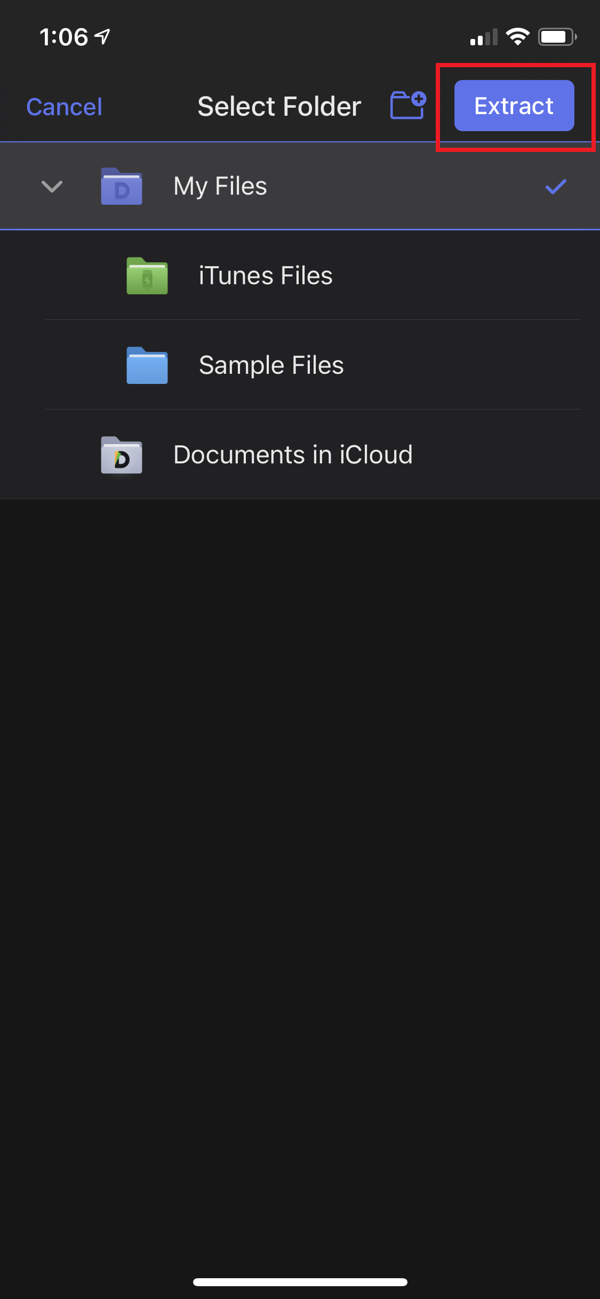Select the My Files row label

220,187
